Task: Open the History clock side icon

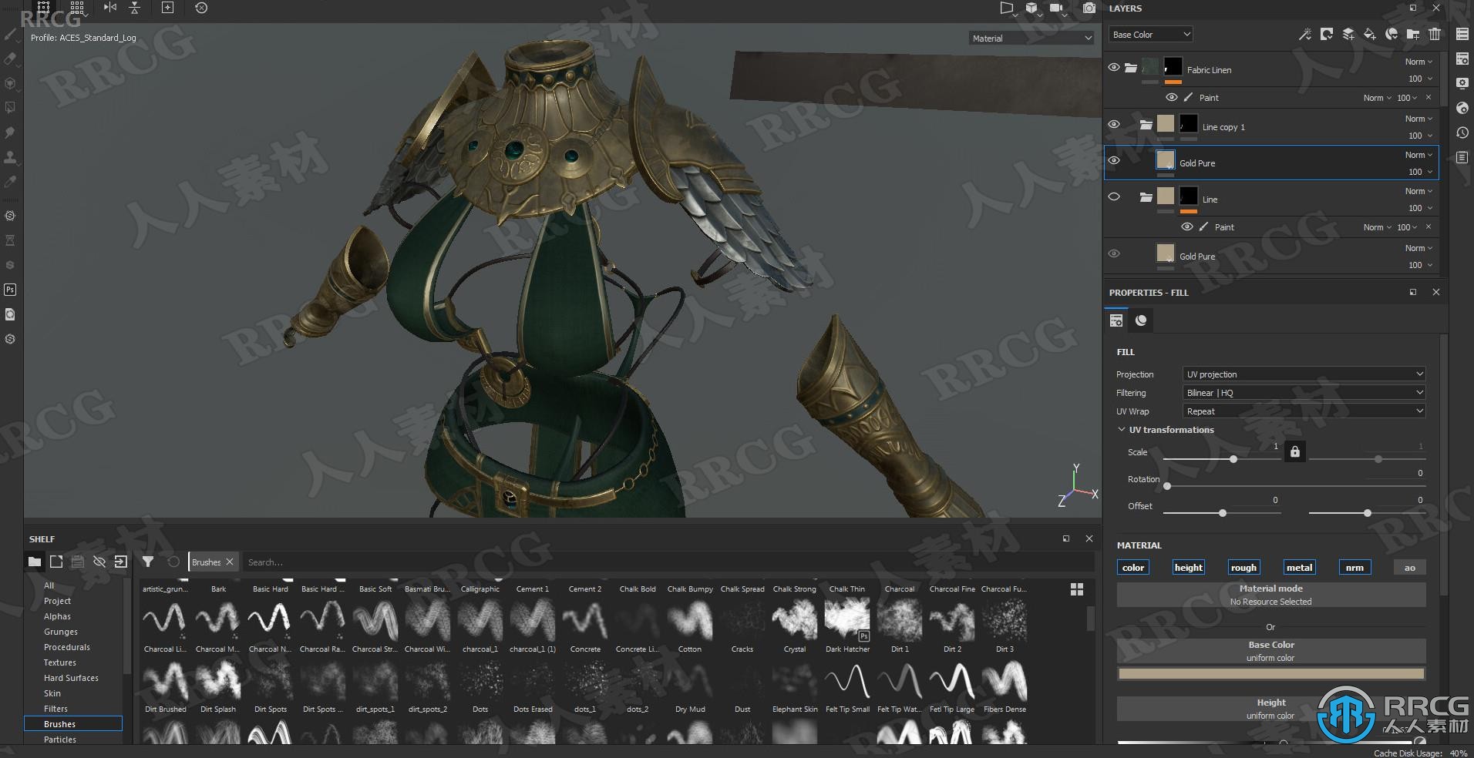Action: pyautogui.click(x=1462, y=132)
